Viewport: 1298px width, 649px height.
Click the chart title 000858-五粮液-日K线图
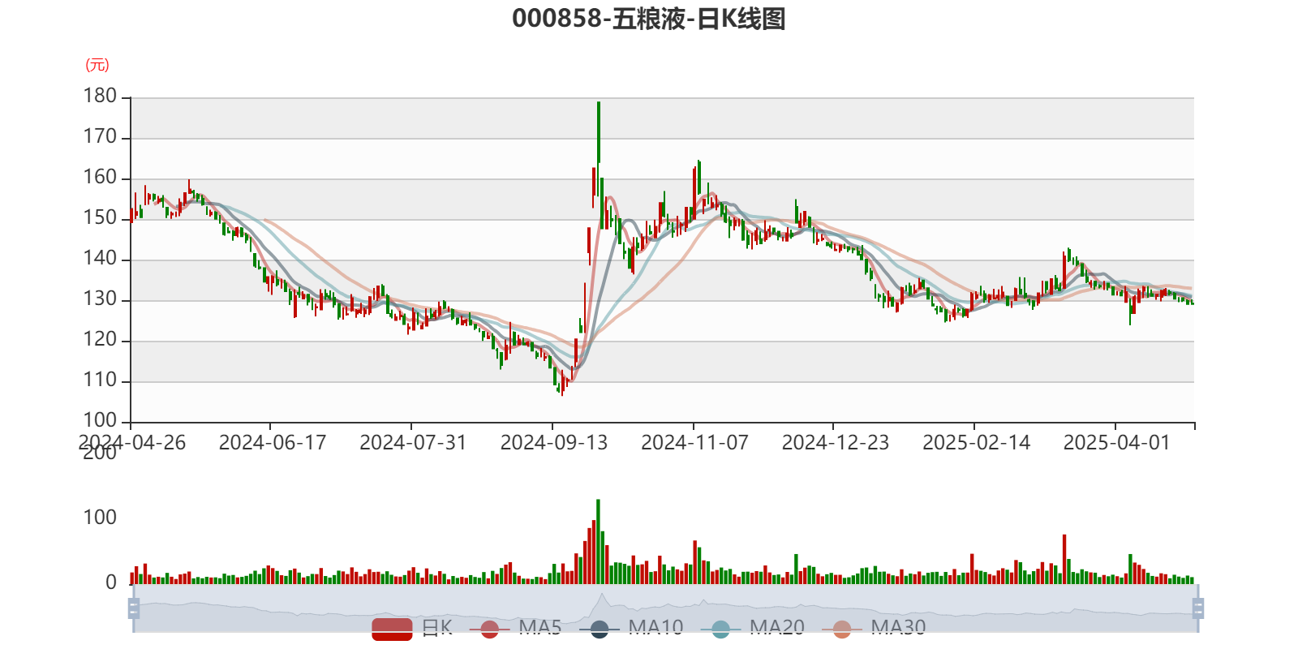(649, 19)
